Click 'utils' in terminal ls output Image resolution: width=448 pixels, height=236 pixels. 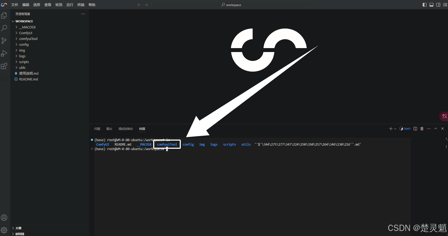click(246, 145)
